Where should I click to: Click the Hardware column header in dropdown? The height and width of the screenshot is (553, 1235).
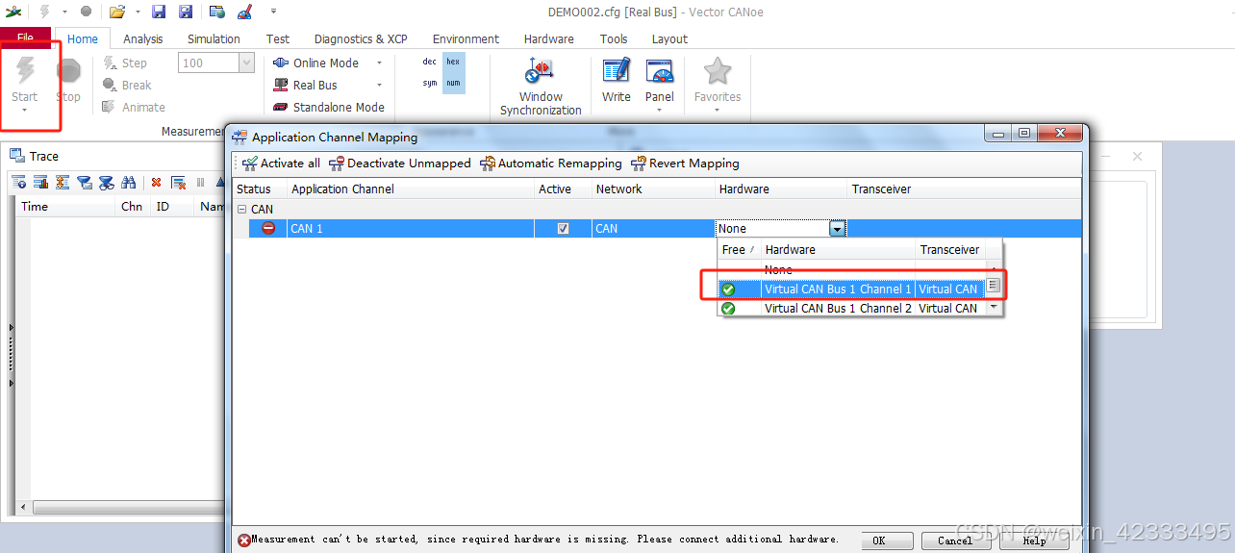pos(837,250)
